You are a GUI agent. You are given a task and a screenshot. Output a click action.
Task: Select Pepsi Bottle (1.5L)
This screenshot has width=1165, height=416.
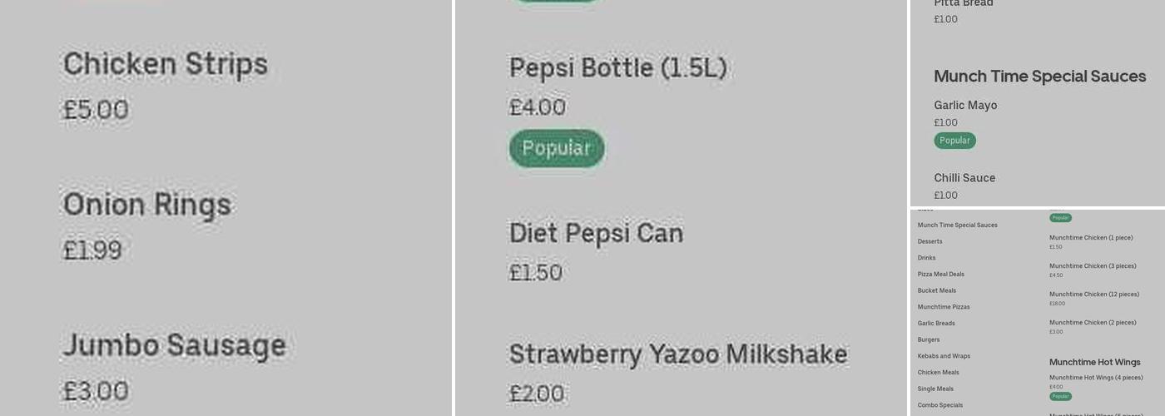point(617,68)
